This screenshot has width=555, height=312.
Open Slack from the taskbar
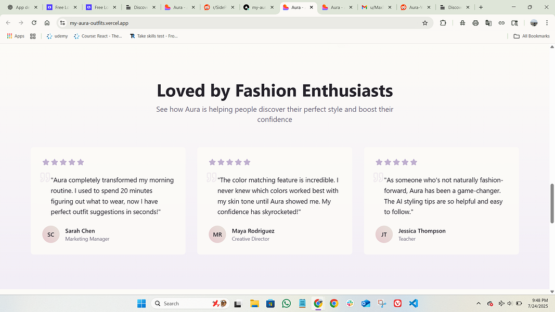coord(350,303)
